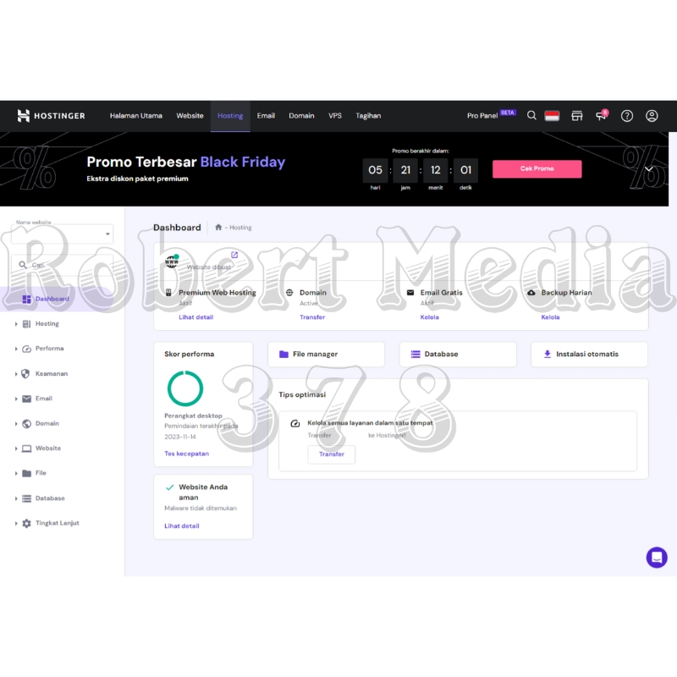Click the www website status icon
Image resolution: width=677 pixels, height=677 pixels.
[172, 261]
